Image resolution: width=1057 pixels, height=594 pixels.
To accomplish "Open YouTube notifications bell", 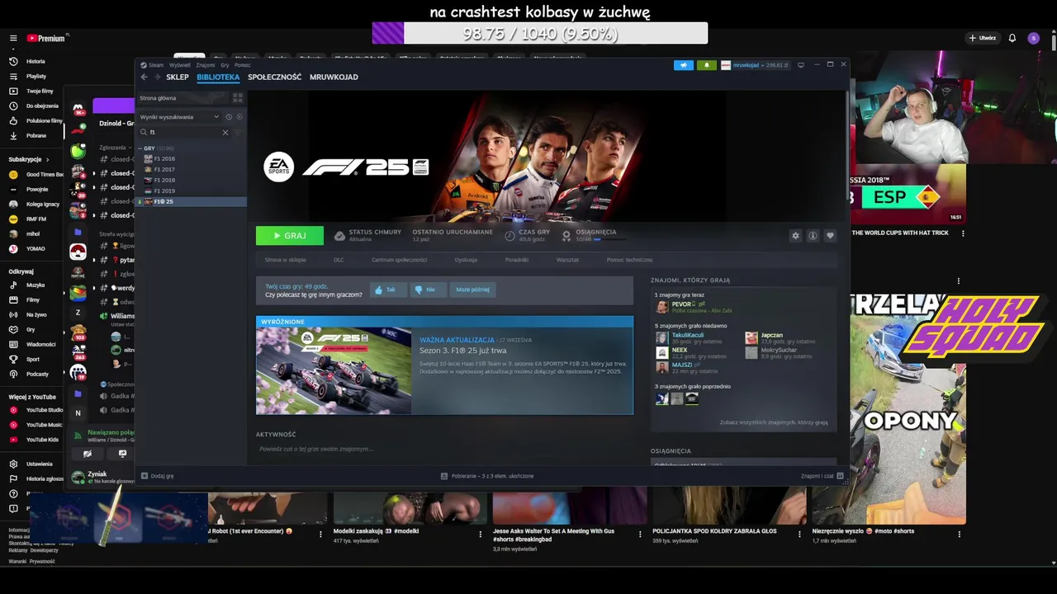I will coord(1012,38).
